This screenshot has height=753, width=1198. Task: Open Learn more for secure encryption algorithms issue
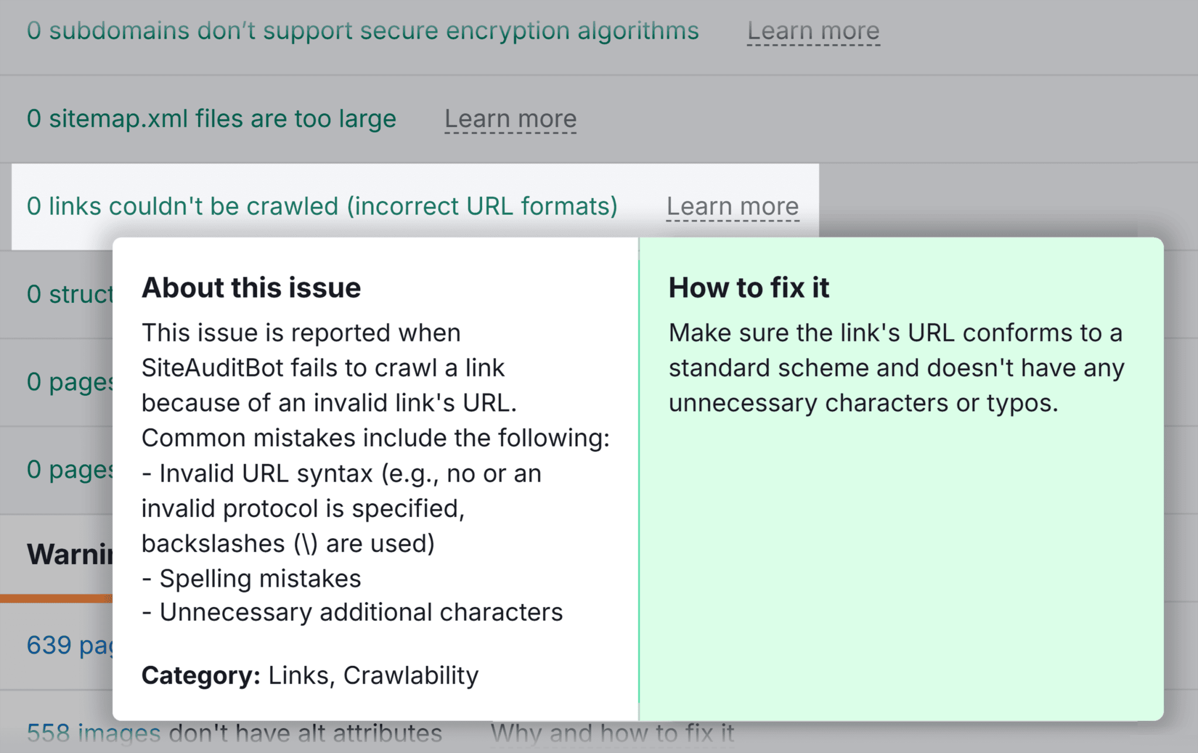point(813,30)
